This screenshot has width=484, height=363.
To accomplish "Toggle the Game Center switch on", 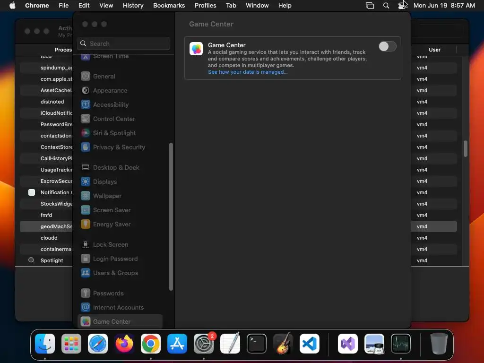I will click(388, 47).
